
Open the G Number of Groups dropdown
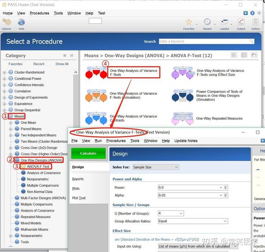(x=170, y=213)
